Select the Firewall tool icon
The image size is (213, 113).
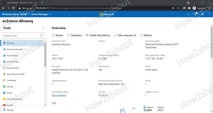point(4,105)
